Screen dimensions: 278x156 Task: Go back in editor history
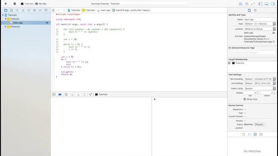coord(59,10)
